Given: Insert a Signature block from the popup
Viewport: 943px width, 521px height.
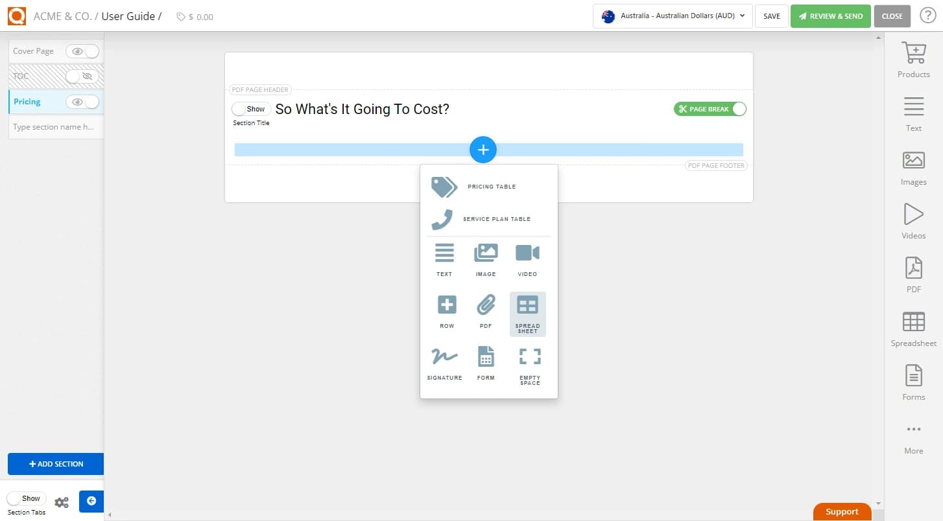Looking at the screenshot, I should (444, 363).
